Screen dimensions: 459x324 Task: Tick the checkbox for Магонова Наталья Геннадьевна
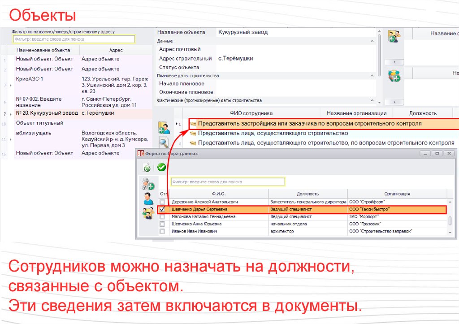[162, 216]
